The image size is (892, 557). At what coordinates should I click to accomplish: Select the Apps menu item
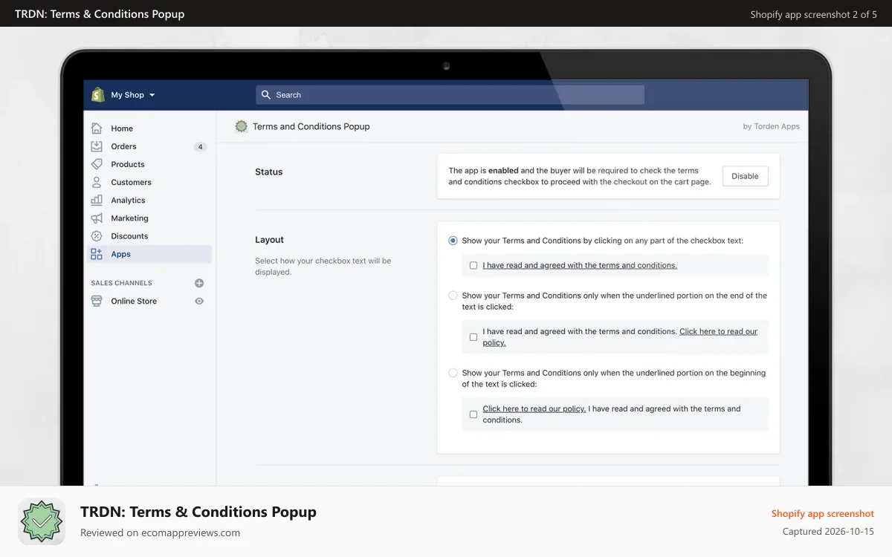(x=149, y=254)
